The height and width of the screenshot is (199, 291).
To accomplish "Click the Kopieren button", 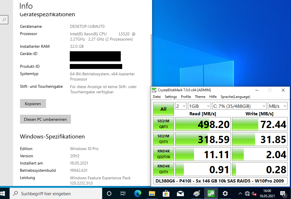I will (x=33, y=104).
